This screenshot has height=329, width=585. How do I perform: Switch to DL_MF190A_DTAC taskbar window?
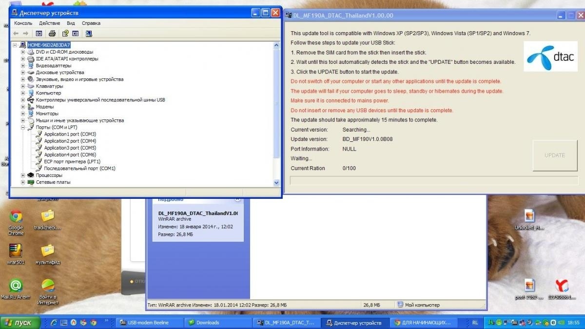[287, 322]
